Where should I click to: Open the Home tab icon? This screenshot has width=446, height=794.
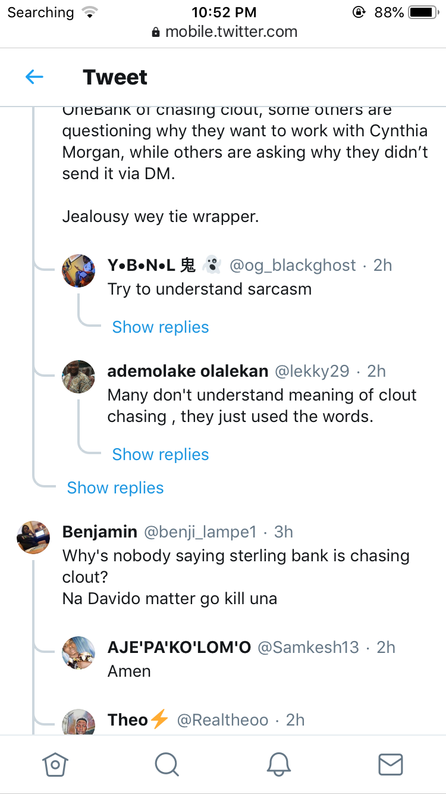tap(55, 764)
